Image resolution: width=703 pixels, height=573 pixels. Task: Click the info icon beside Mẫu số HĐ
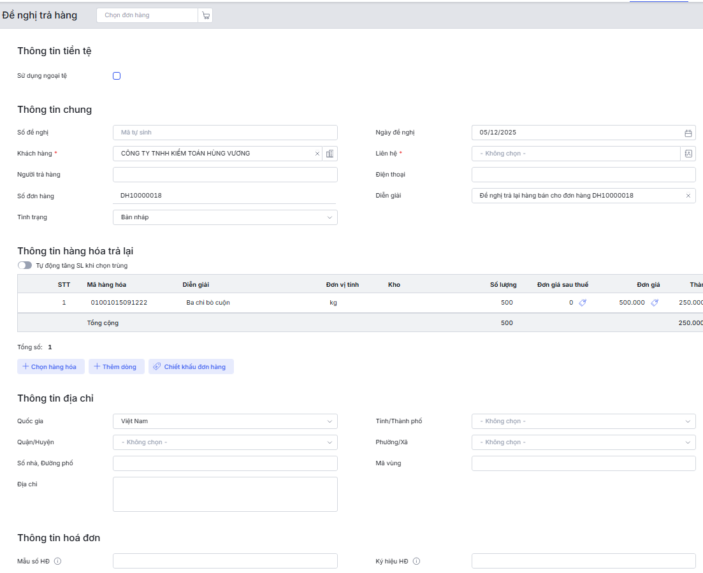click(57, 562)
